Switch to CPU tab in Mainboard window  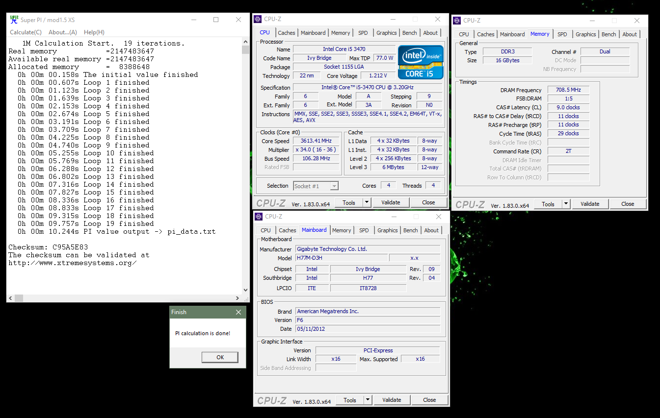(266, 230)
